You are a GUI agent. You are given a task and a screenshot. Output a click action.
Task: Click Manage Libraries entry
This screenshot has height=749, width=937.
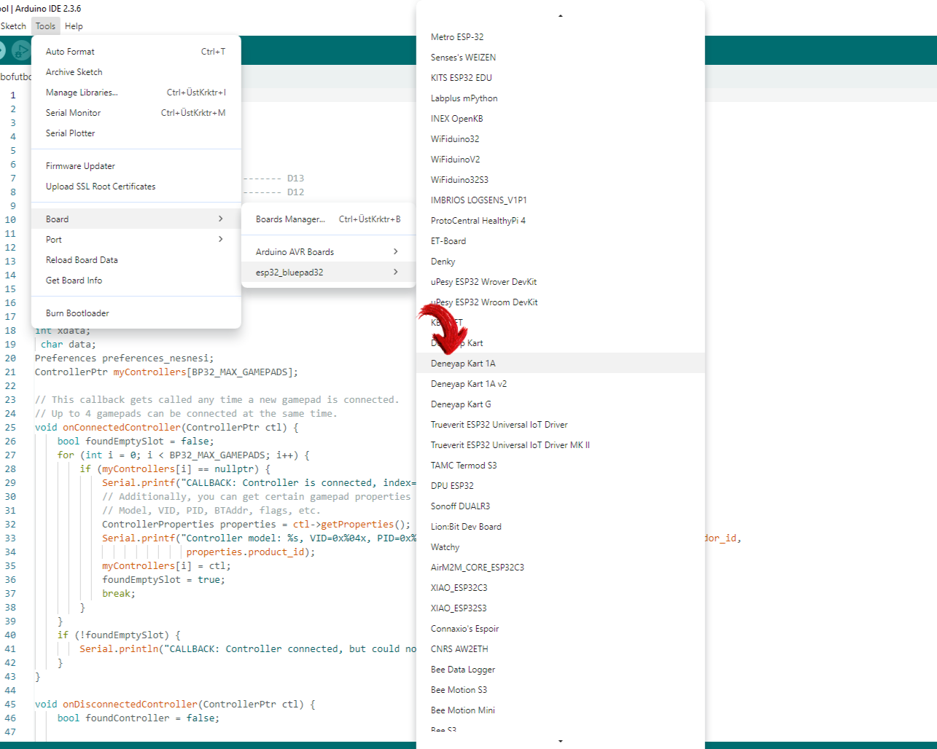click(82, 93)
